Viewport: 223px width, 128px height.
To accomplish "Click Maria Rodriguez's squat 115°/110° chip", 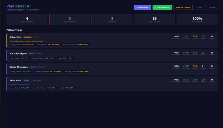I will click(65, 58).
